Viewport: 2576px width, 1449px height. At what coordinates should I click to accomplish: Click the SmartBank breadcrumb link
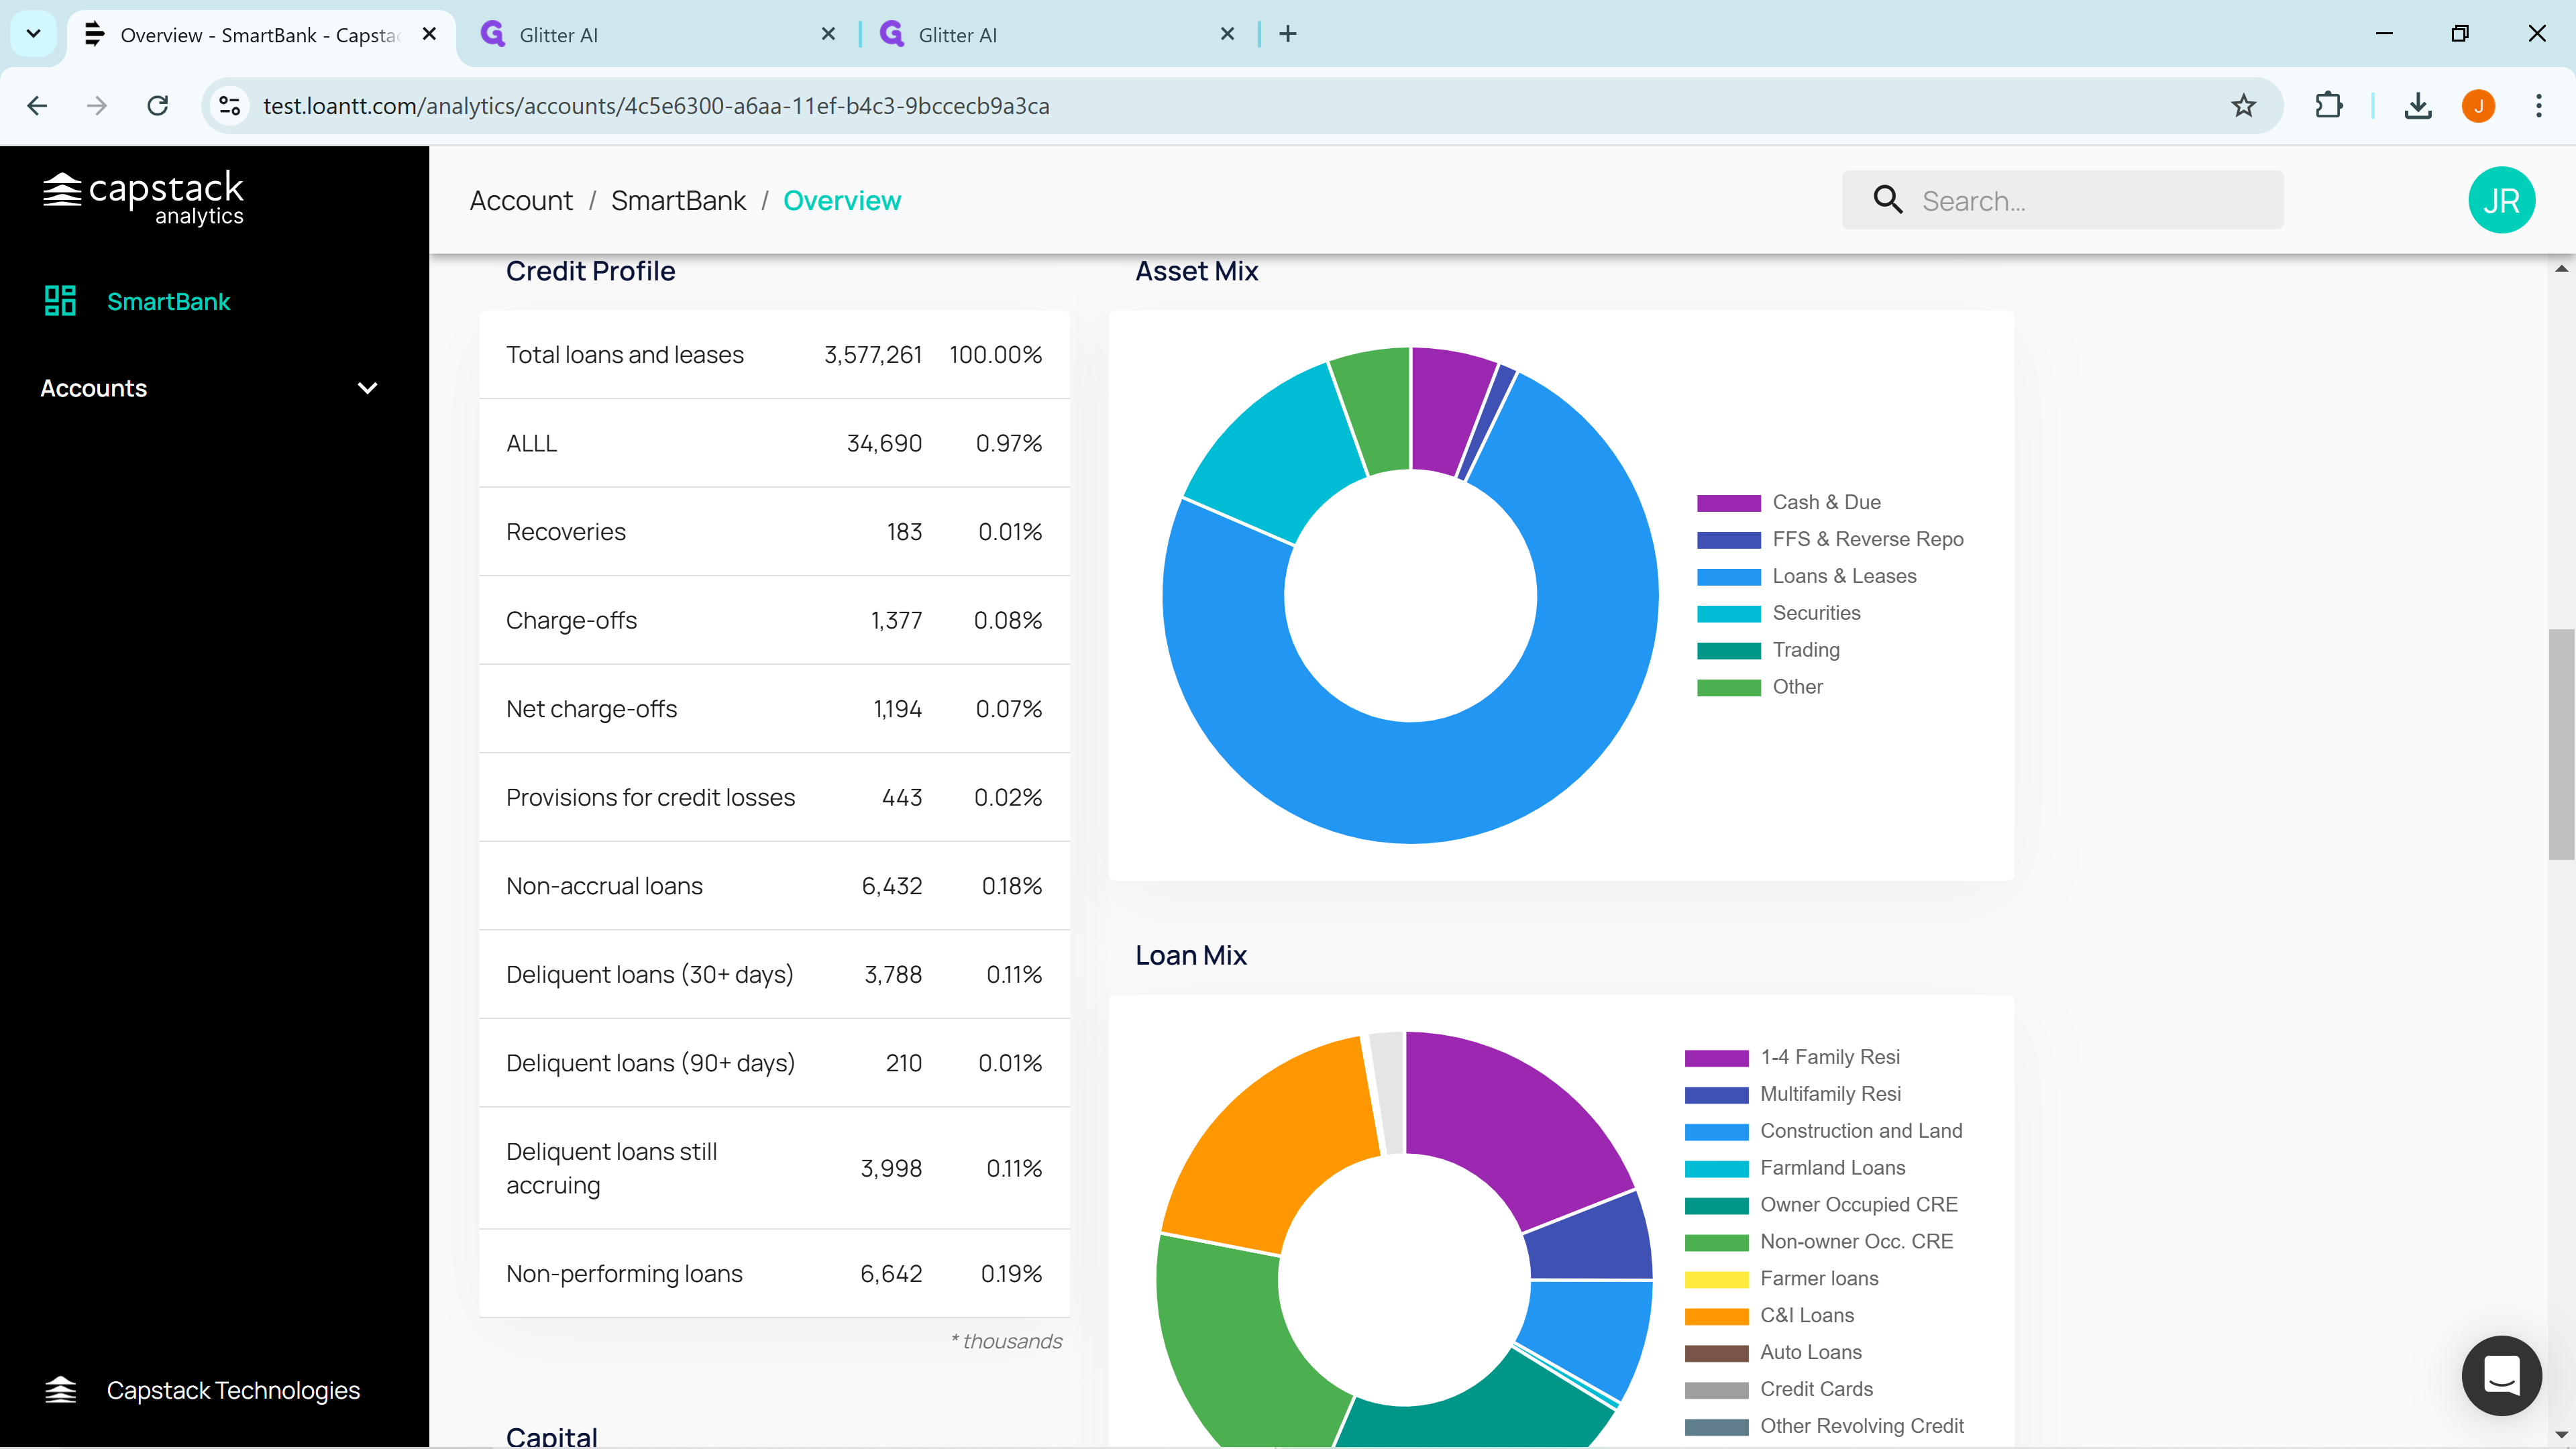tap(678, 201)
